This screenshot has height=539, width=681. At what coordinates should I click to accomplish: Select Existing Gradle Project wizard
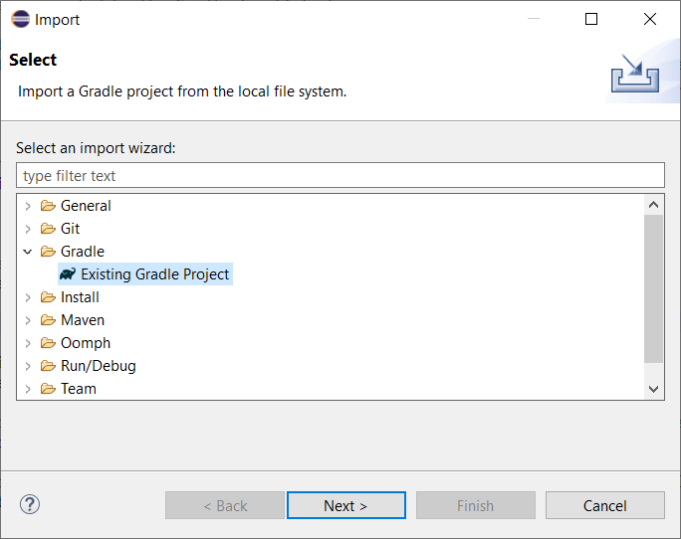[154, 274]
